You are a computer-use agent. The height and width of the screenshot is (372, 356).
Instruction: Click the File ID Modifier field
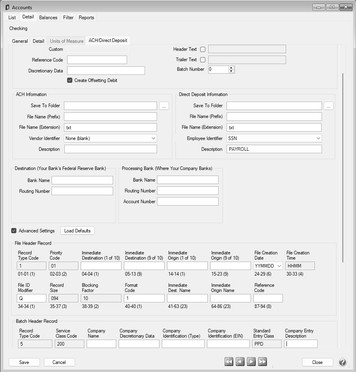[32, 298]
